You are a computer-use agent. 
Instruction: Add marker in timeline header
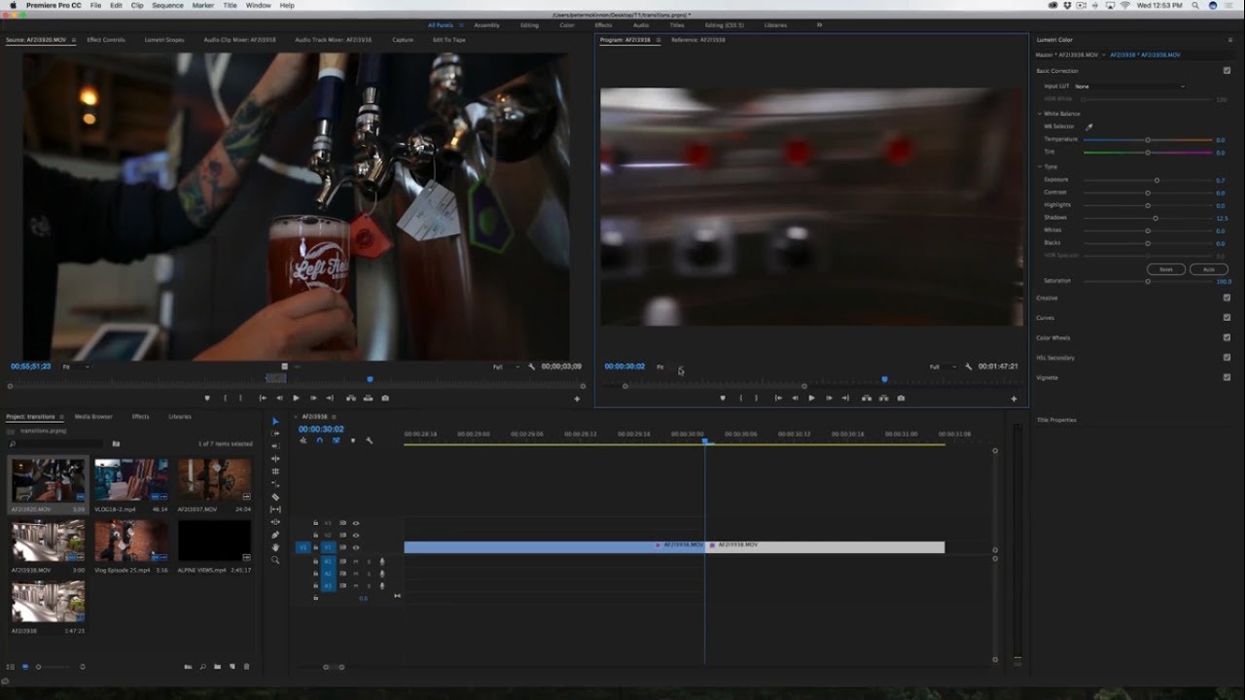point(352,440)
